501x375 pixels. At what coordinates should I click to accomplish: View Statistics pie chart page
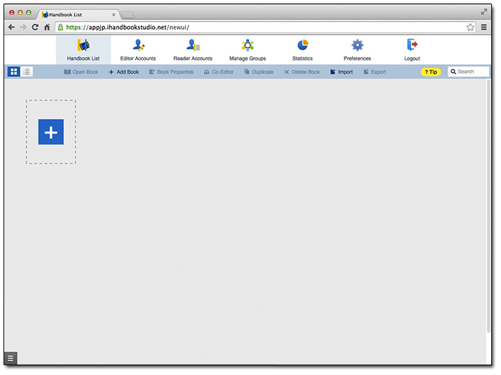click(303, 50)
